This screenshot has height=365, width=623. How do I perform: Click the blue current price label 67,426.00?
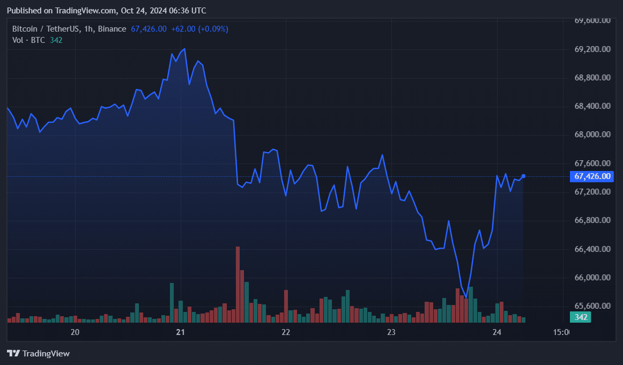tap(591, 176)
